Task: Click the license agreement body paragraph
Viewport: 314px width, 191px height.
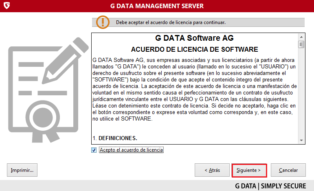Action: pyautogui.click(x=195, y=90)
